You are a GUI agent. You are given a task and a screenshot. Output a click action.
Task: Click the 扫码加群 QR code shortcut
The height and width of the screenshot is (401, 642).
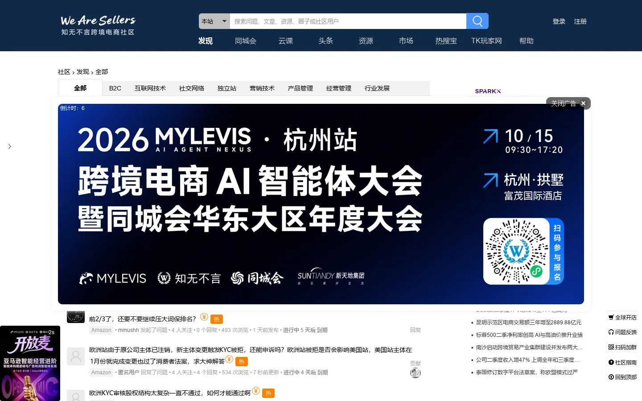622,348
